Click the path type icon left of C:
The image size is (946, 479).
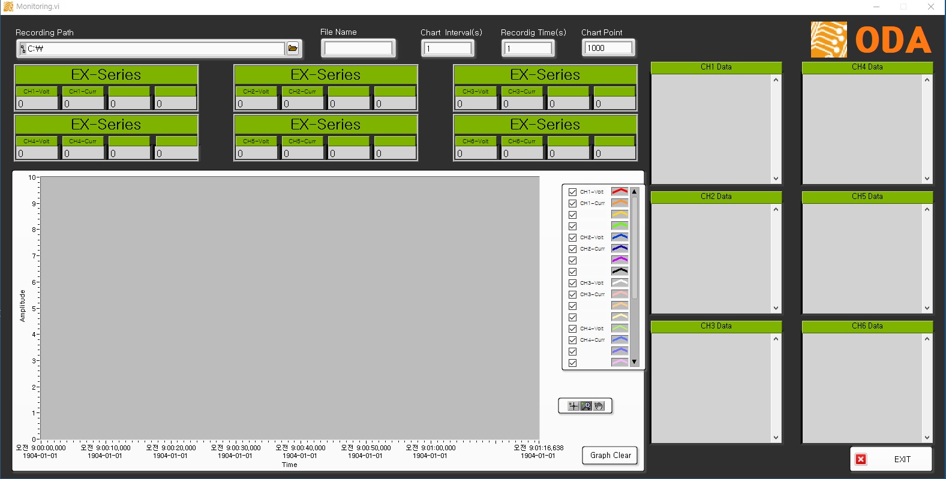23,49
